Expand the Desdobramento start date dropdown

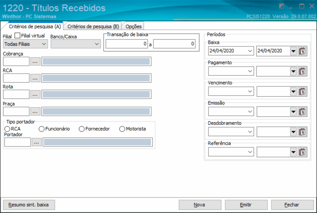(250, 132)
